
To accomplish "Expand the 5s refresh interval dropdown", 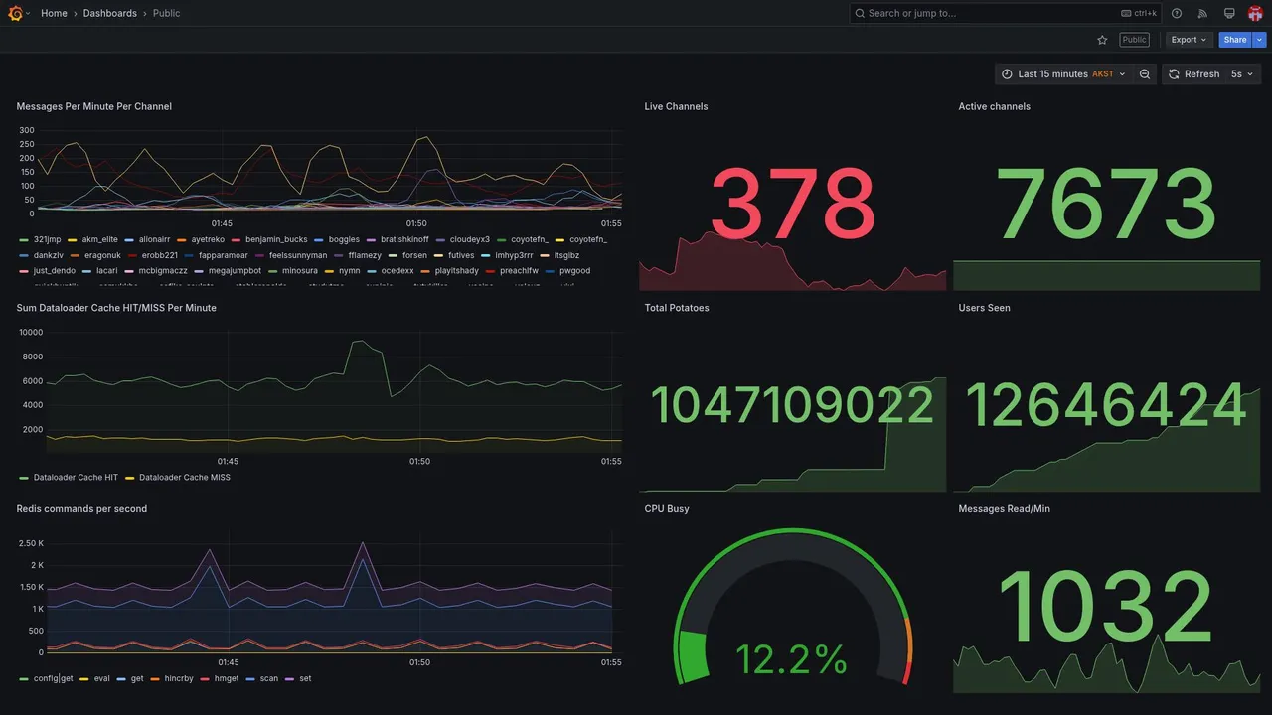I will point(1242,74).
